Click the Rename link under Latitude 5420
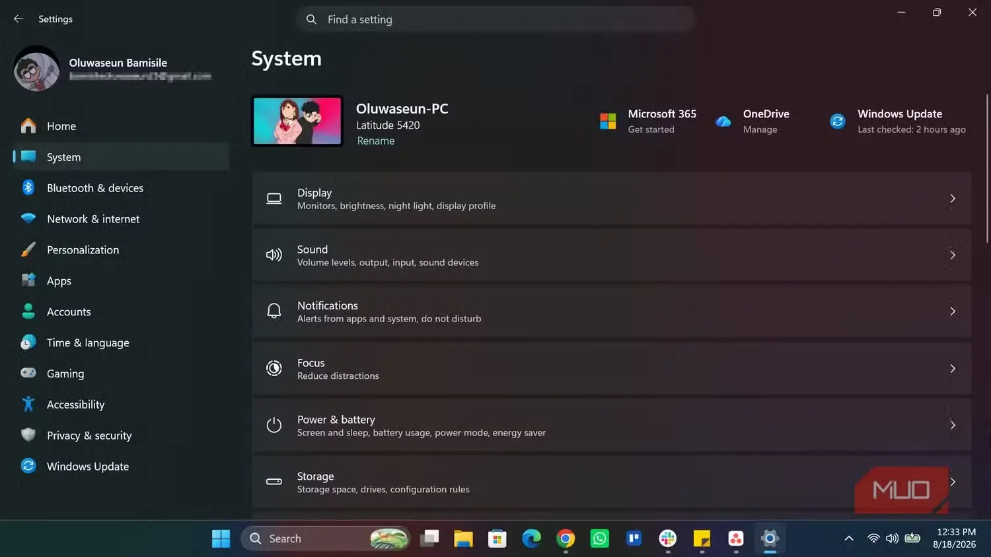991x557 pixels. [376, 141]
